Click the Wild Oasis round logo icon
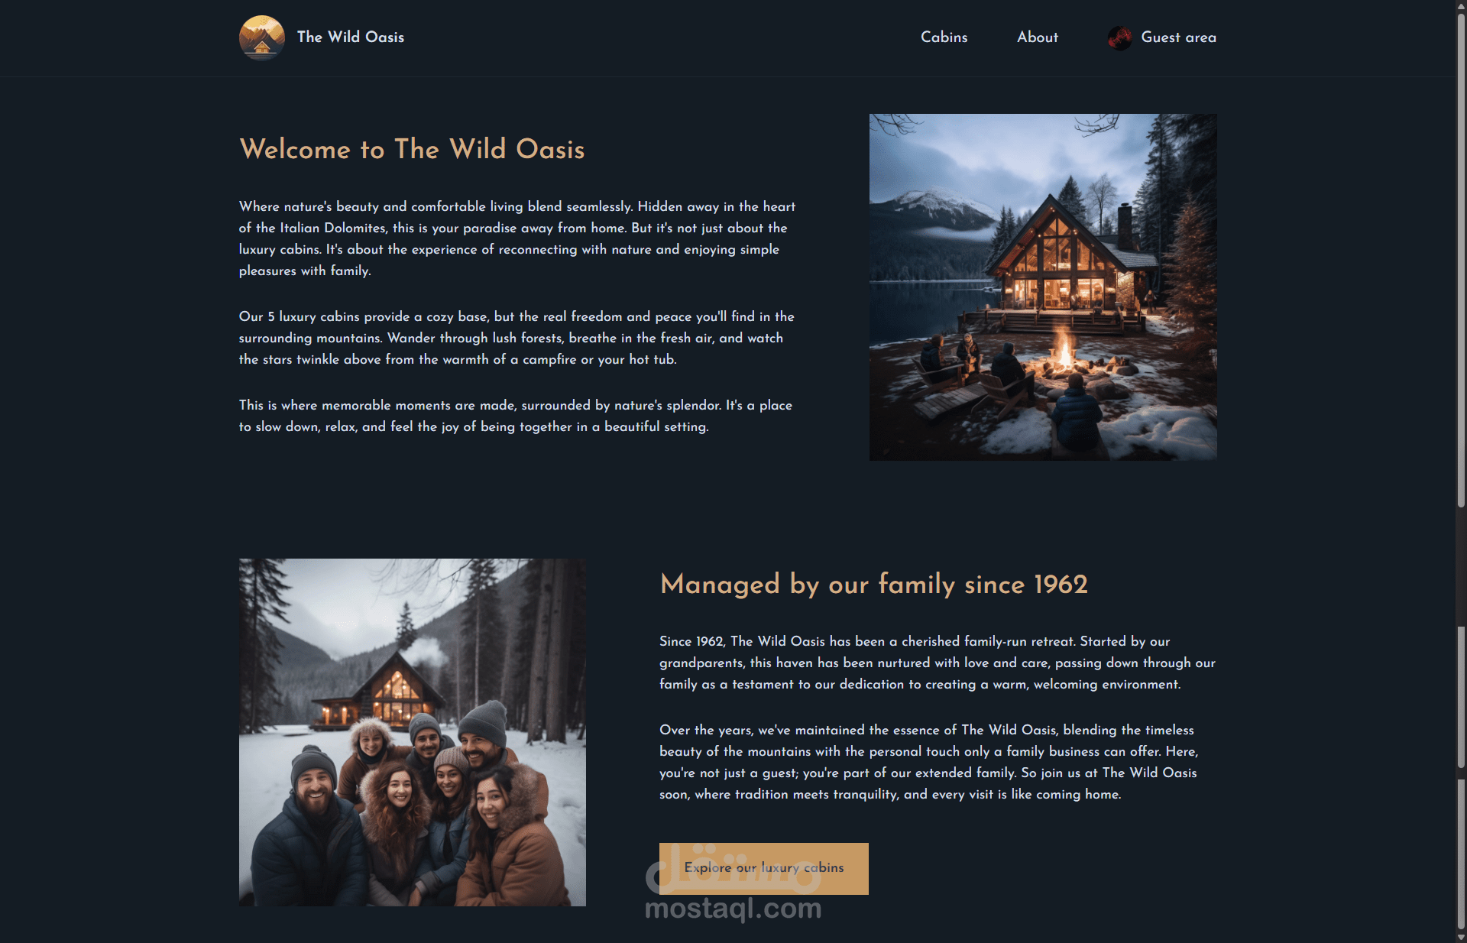Viewport: 1467px width, 943px height. click(262, 37)
